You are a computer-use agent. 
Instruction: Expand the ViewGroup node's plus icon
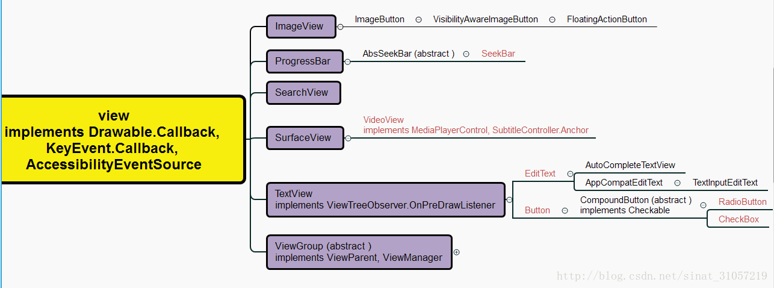coord(456,252)
